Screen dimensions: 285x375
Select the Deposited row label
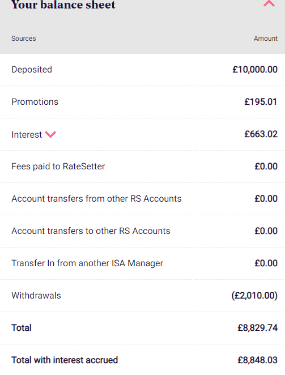pos(32,70)
